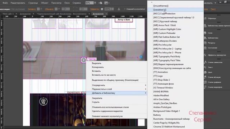Open the opacity percentage dropdown
The width and height of the screenshot is (230, 129).
[x=112, y=9]
